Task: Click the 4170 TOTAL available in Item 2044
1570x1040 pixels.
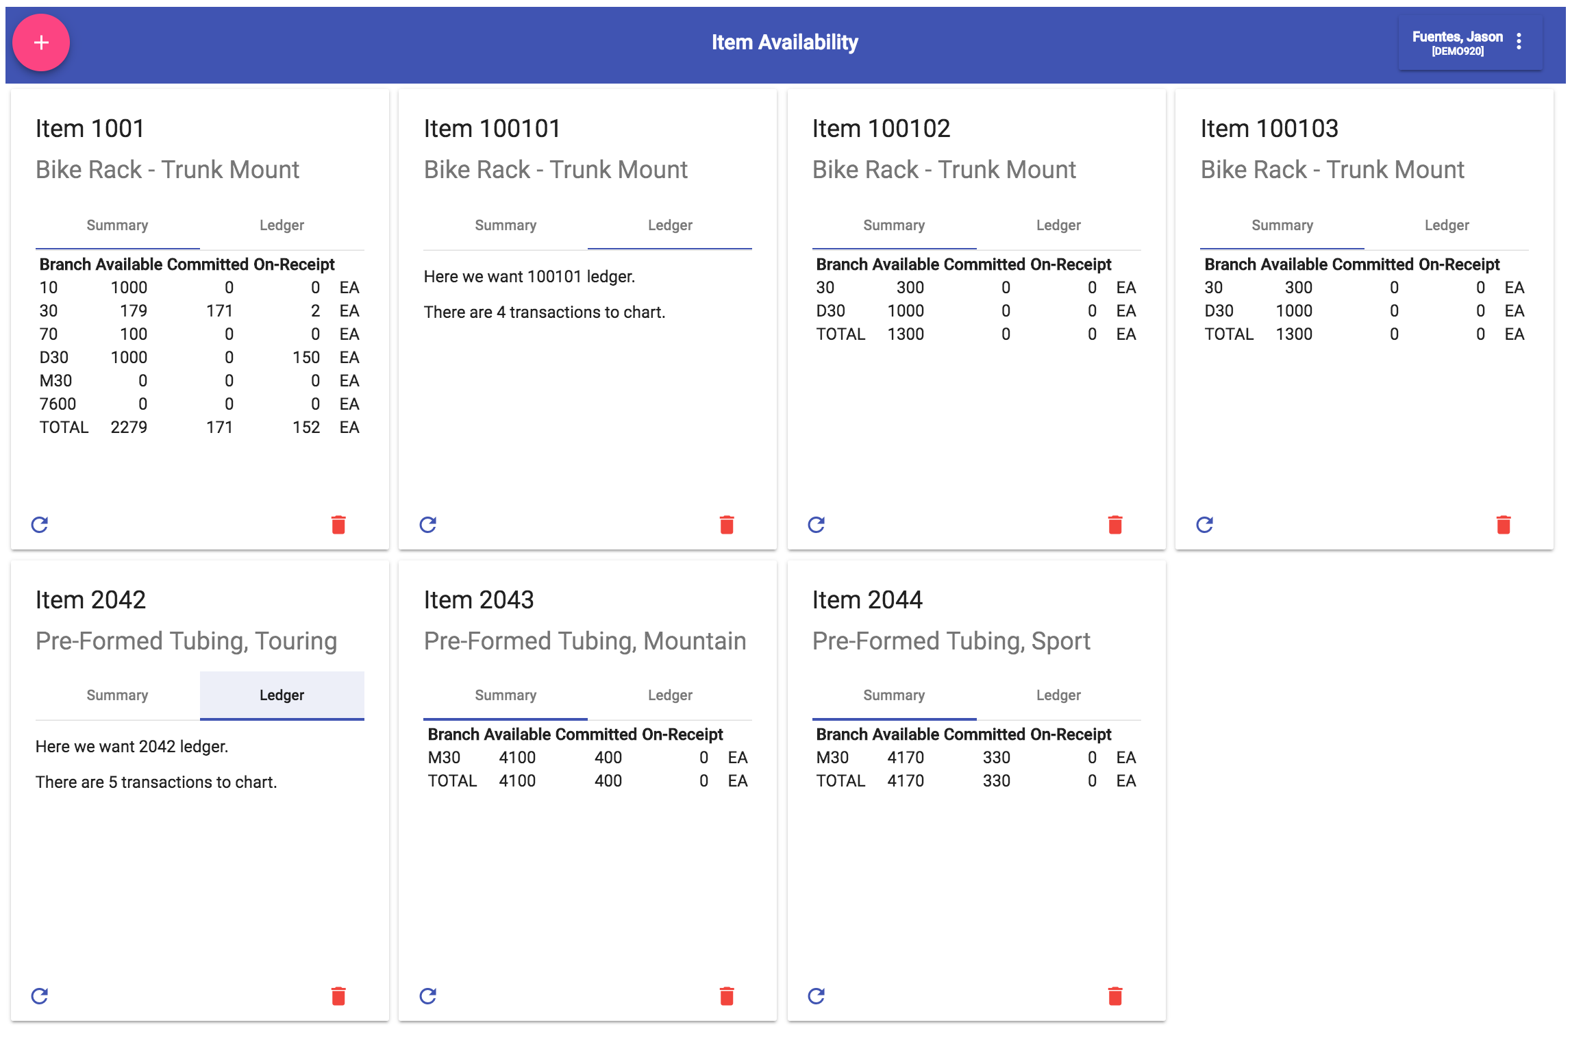Action: [906, 781]
